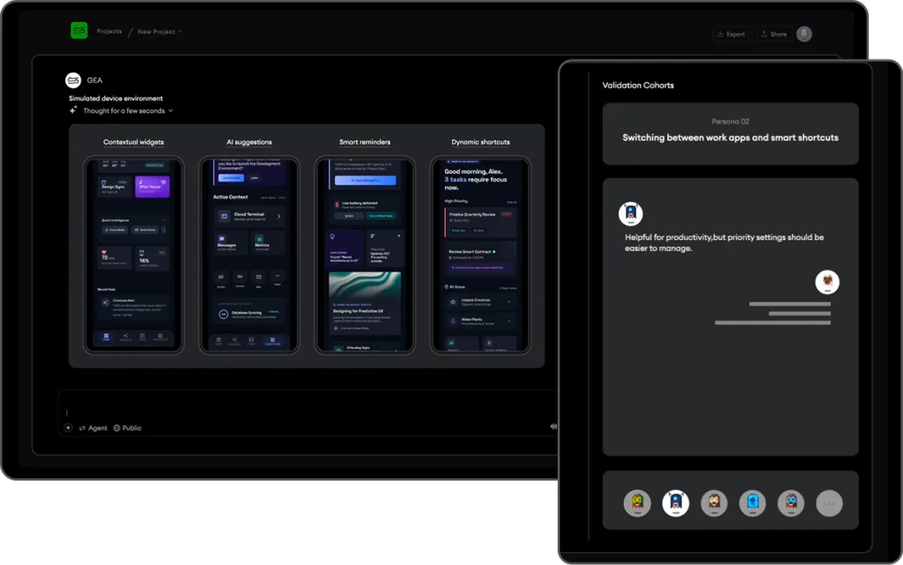Open the user profile avatar in header
Screen dimensions: 903x565
804,34
